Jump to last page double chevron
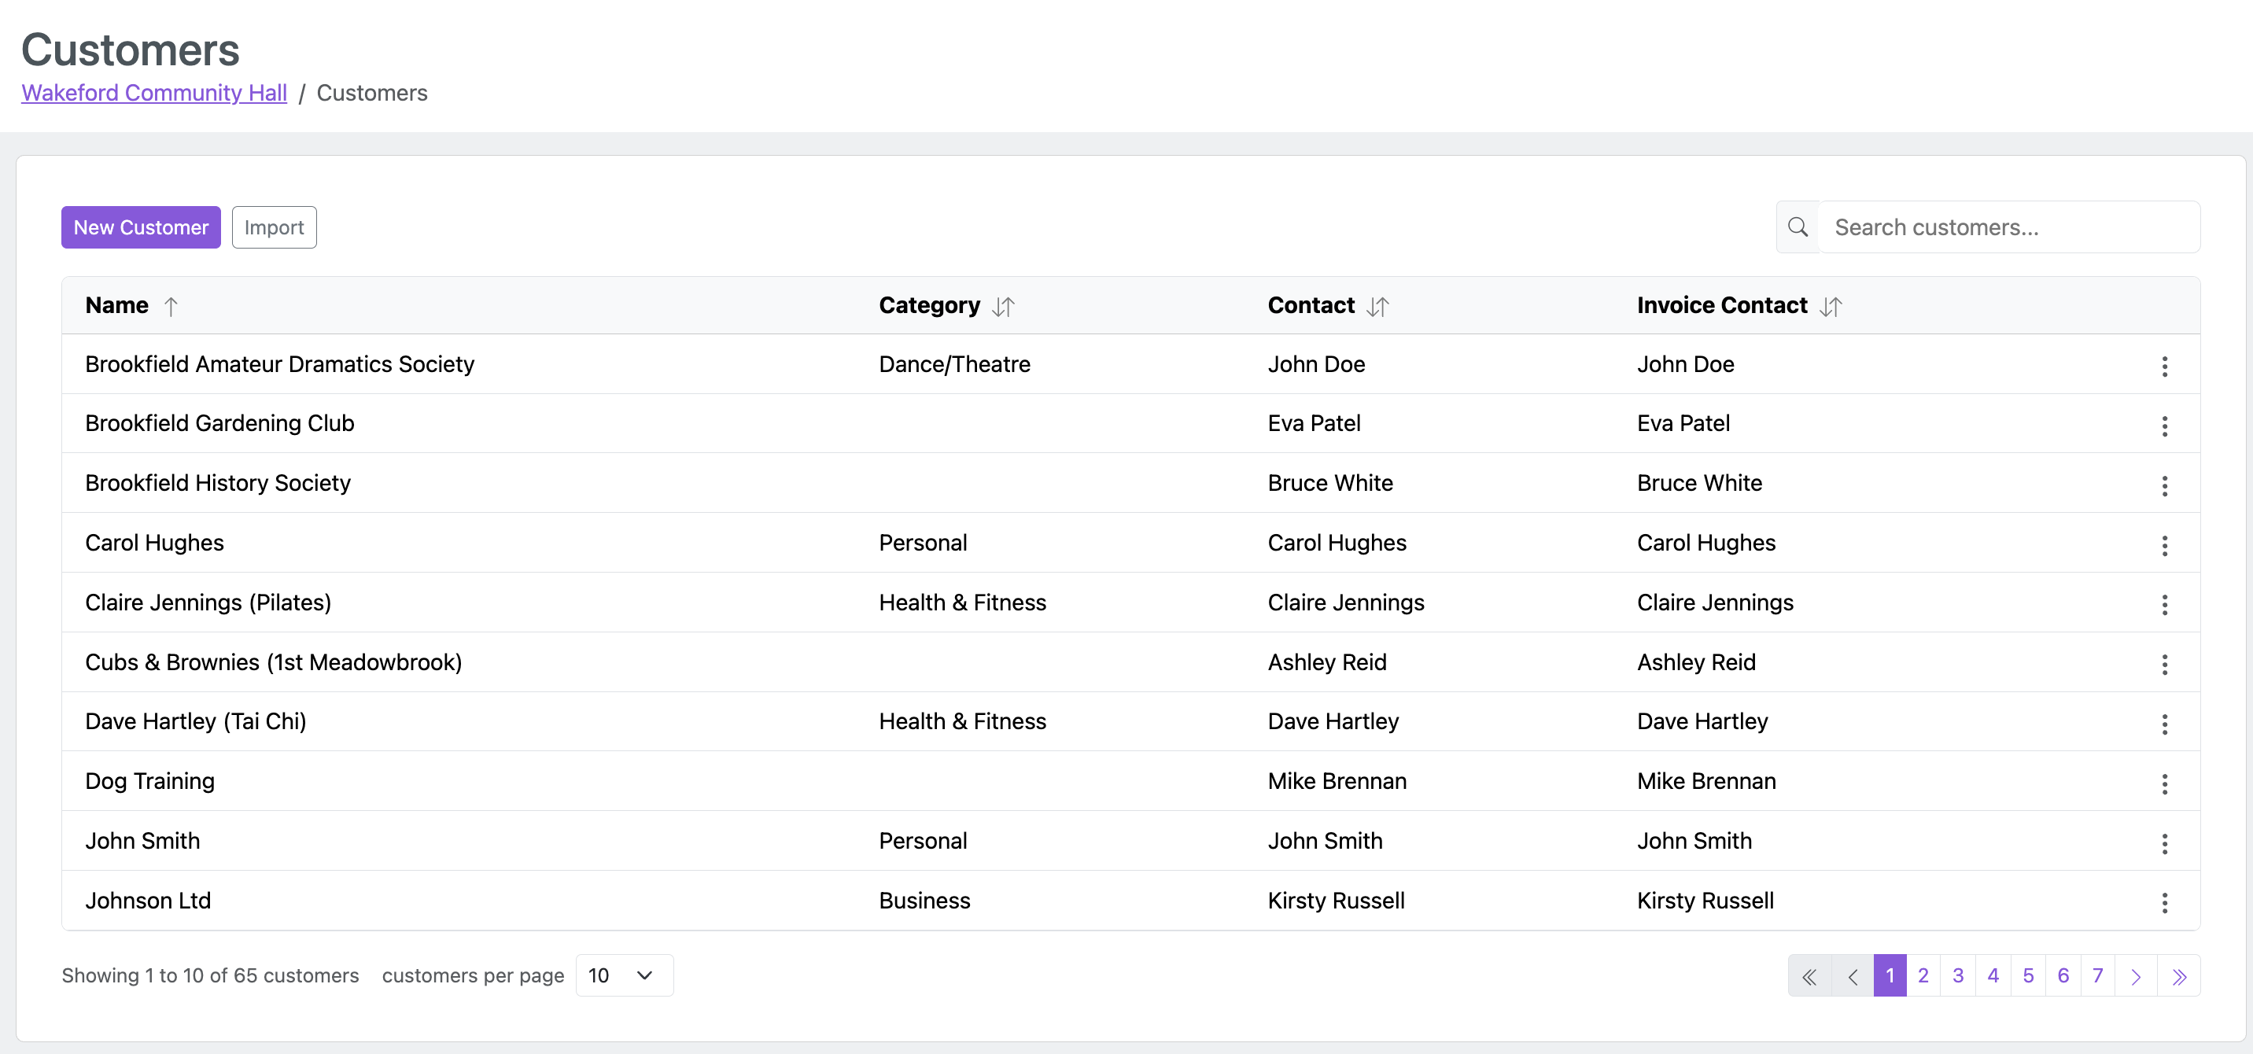 coord(2178,976)
